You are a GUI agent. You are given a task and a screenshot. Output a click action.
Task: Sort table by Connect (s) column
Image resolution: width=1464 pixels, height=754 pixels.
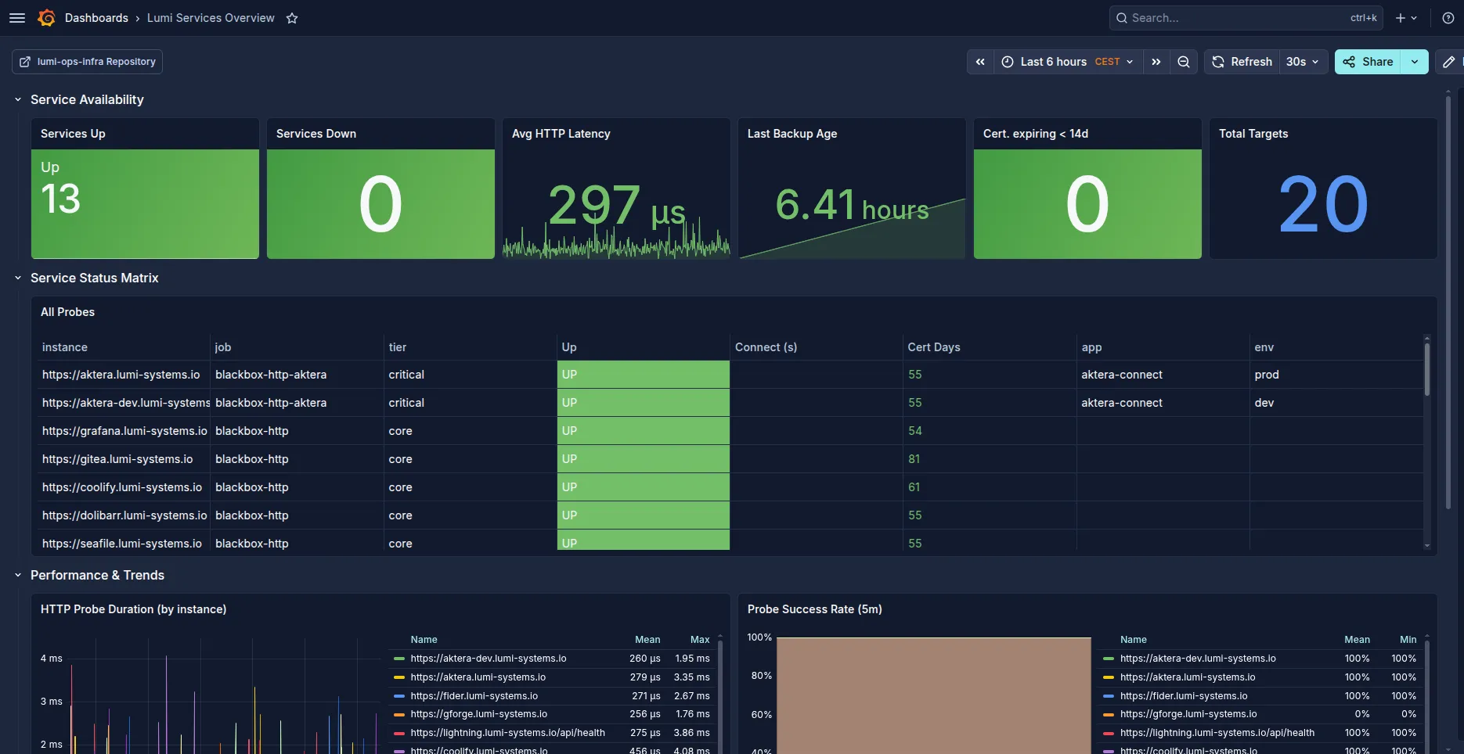pos(766,347)
